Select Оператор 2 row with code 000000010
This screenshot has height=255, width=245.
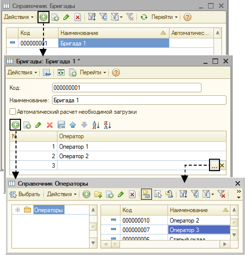[165, 221]
